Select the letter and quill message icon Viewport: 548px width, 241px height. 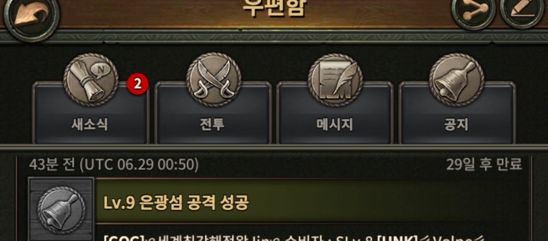[x=335, y=80]
